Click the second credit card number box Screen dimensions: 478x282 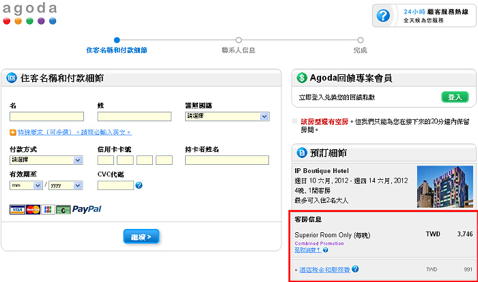click(125, 160)
